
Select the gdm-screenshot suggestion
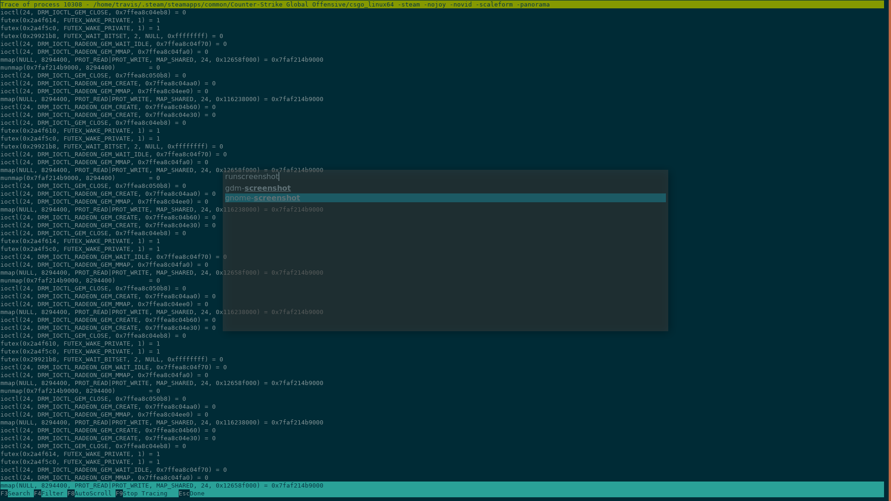(258, 188)
